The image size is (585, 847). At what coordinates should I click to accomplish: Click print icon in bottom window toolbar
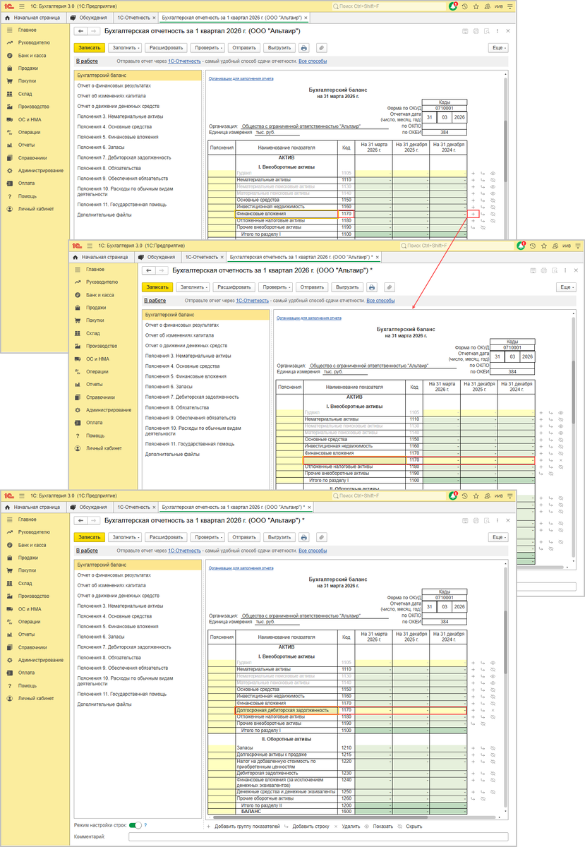[303, 536]
